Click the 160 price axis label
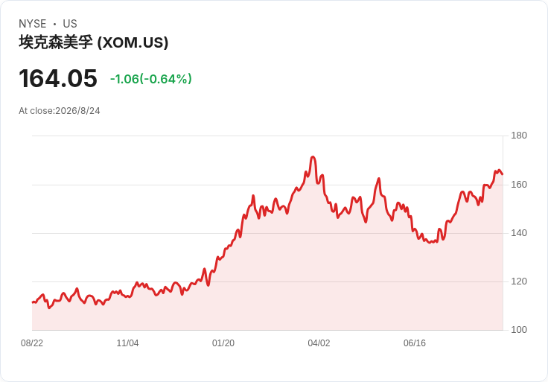This screenshot has width=548, height=382. click(519, 185)
